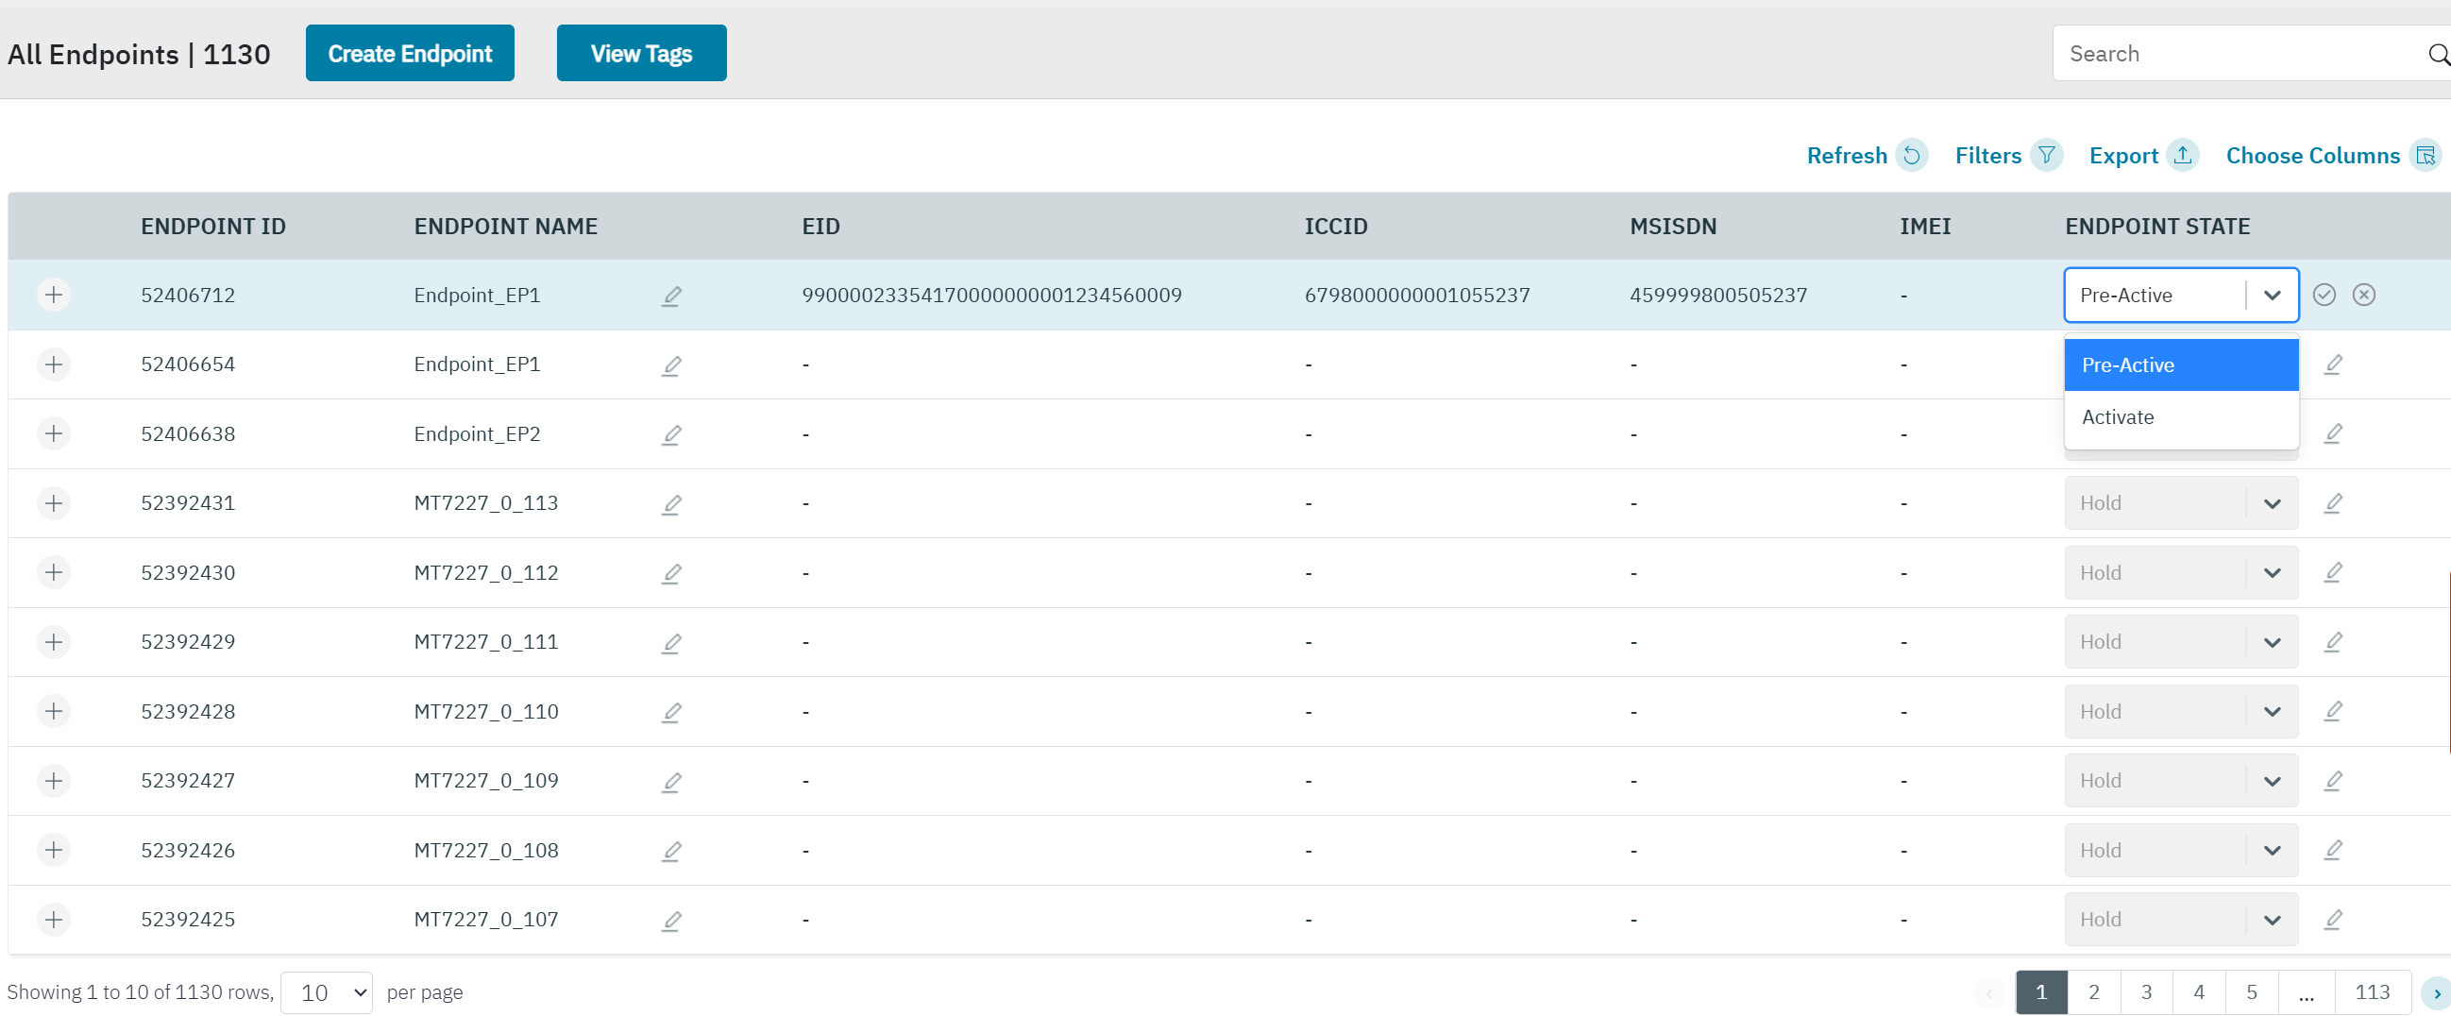Click the search magnifier icon
2451x1016 pixels.
click(x=2438, y=54)
